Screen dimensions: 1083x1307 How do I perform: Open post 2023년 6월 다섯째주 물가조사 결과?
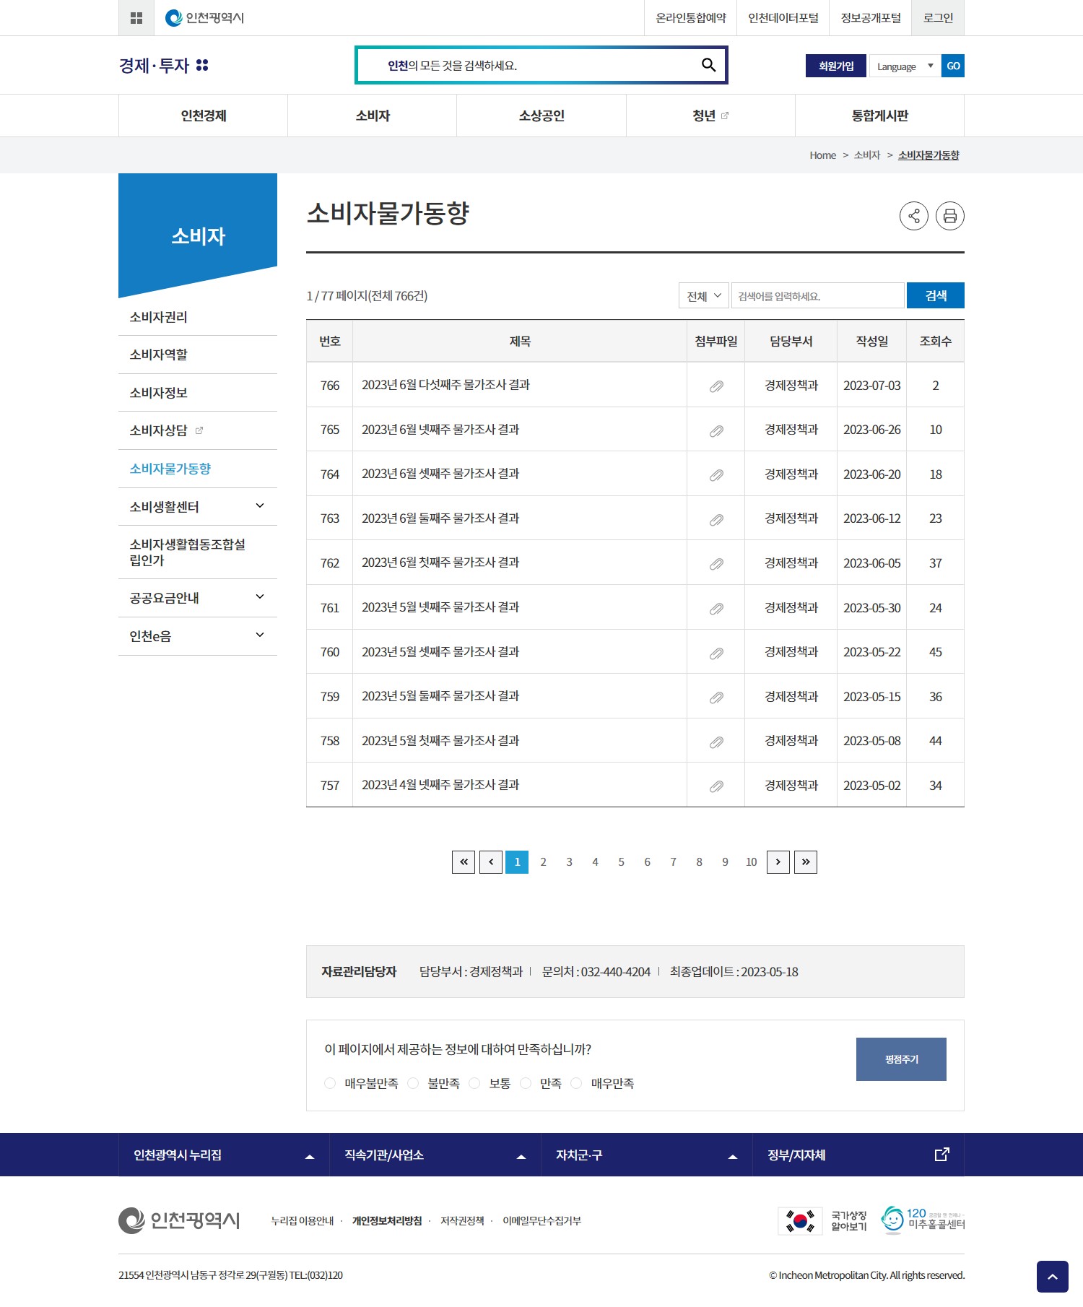tap(445, 385)
